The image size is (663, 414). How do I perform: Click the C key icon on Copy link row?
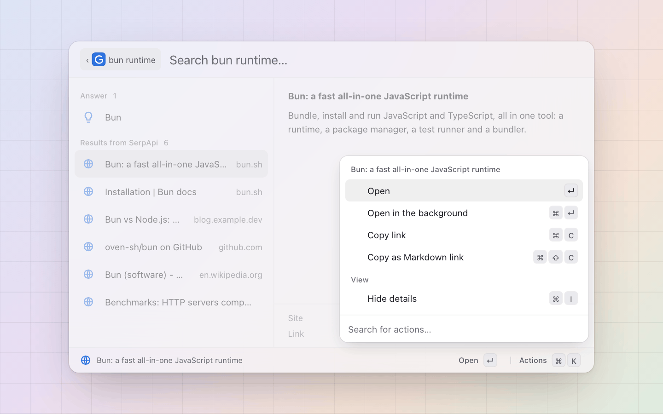click(x=571, y=235)
